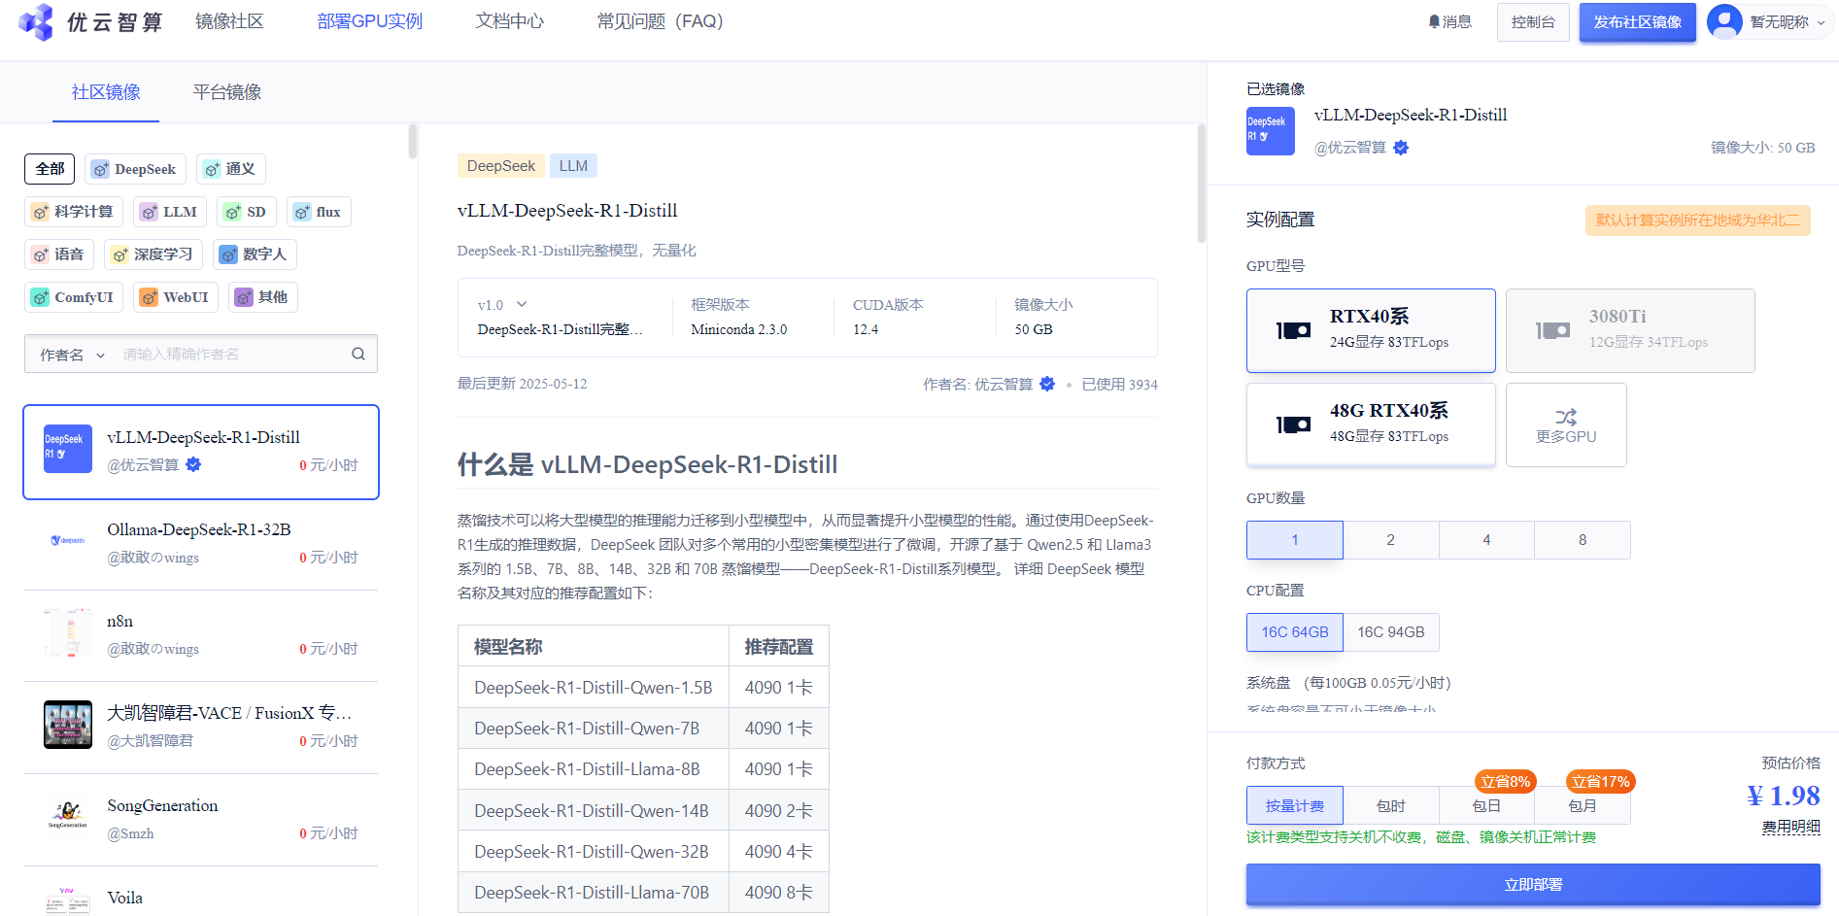
Task: Open 文档中心 in top navigation
Action: tap(510, 21)
